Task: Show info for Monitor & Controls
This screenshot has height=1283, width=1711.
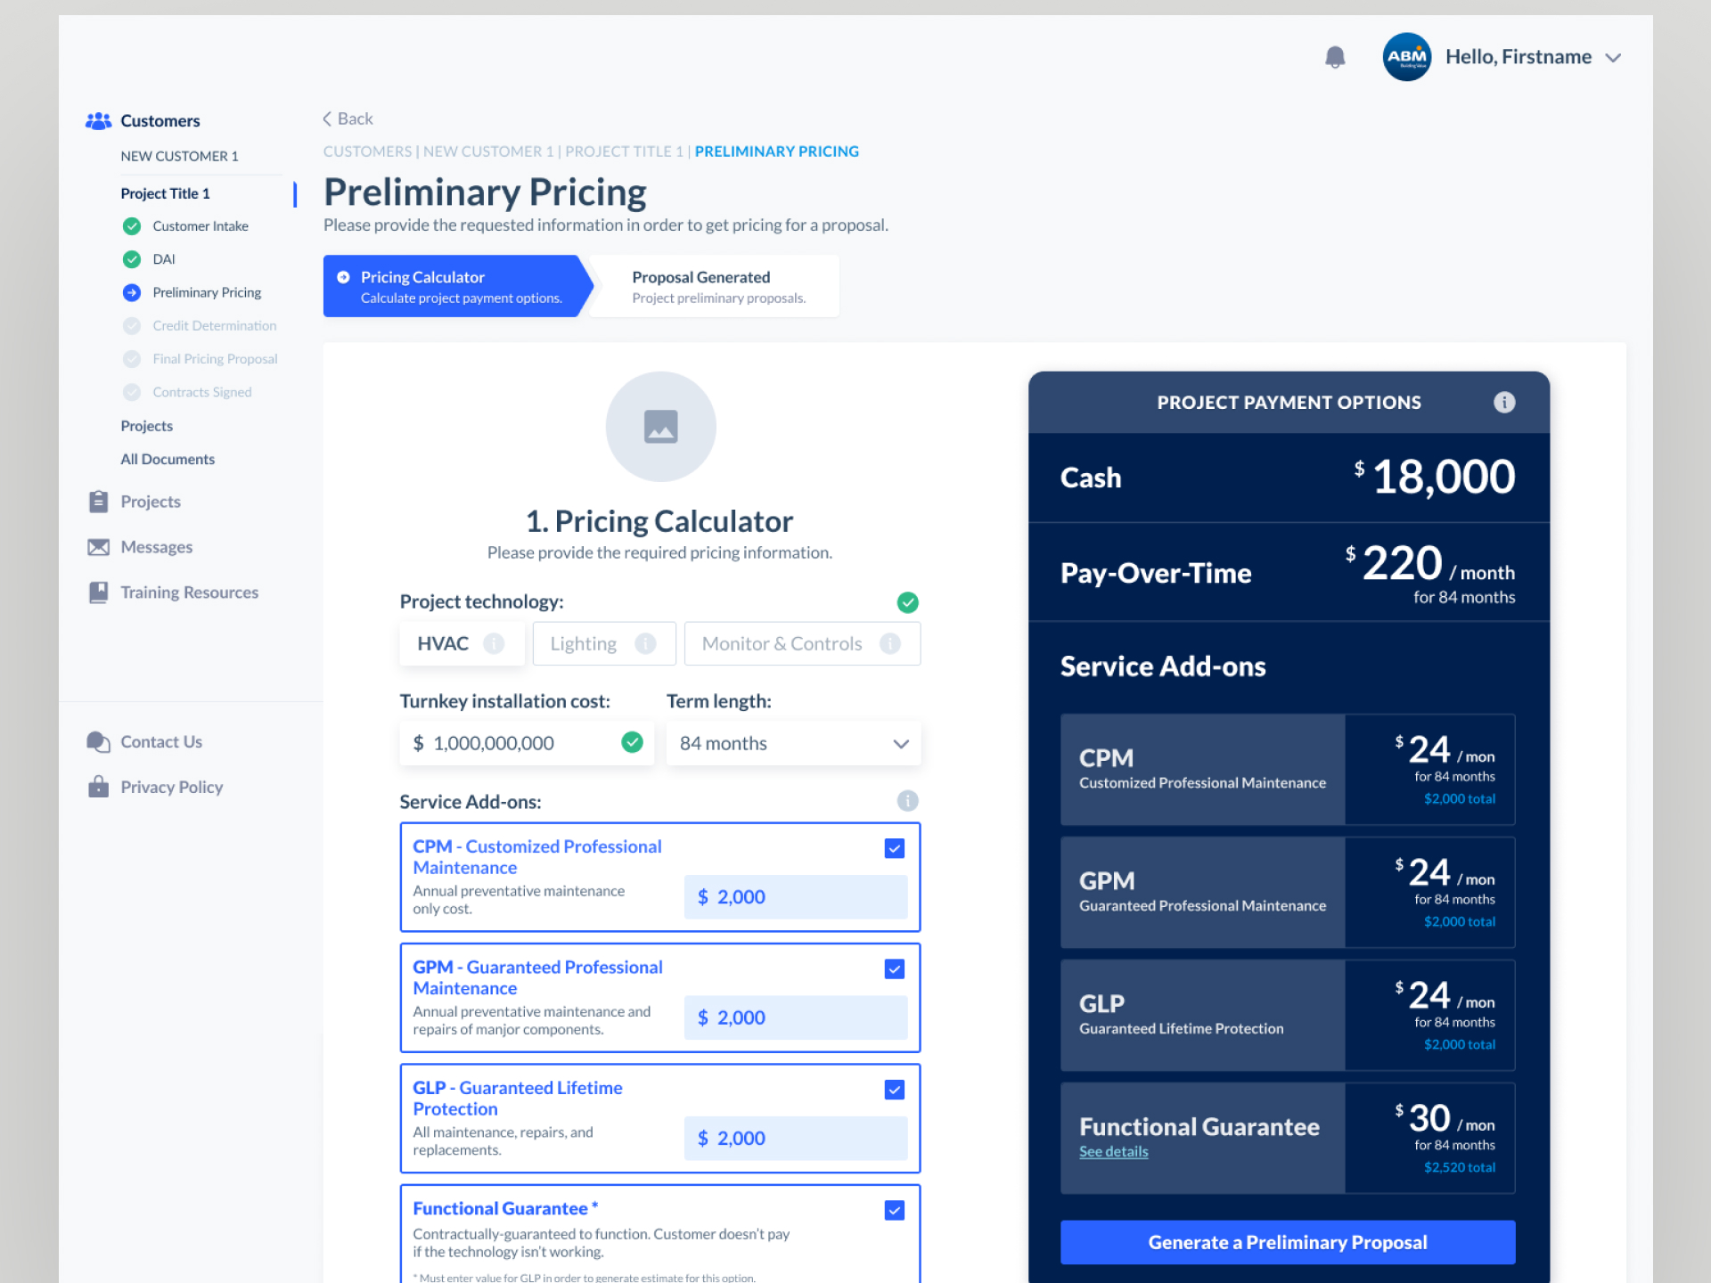Action: tap(889, 643)
